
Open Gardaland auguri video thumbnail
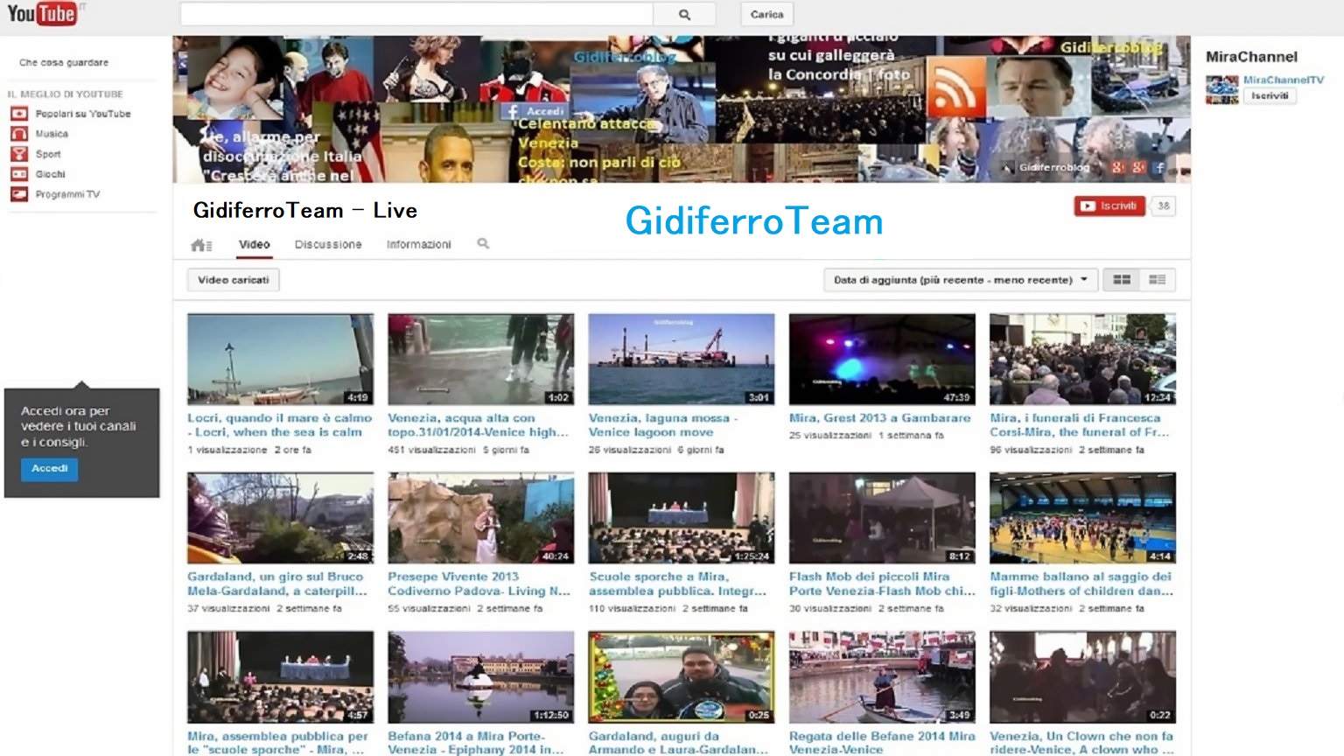[x=681, y=676]
